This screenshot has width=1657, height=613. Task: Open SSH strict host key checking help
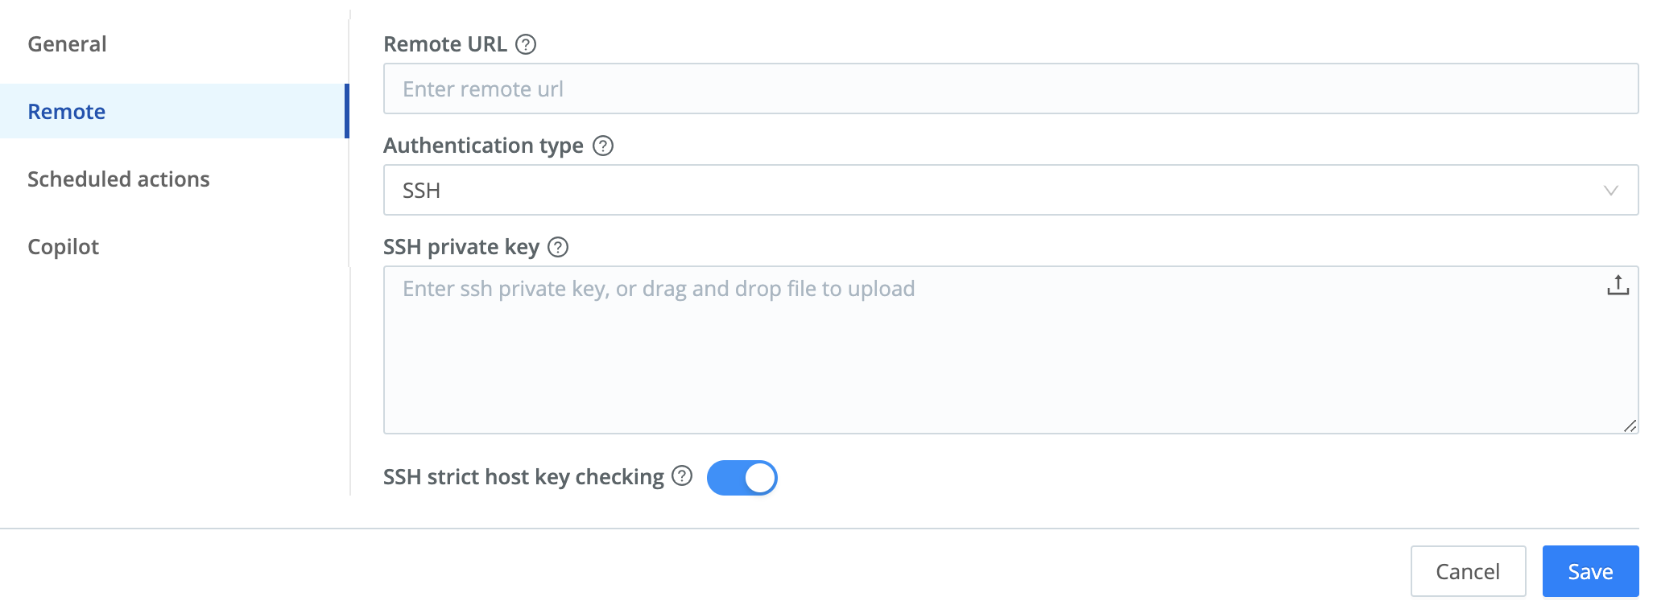pos(682,477)
